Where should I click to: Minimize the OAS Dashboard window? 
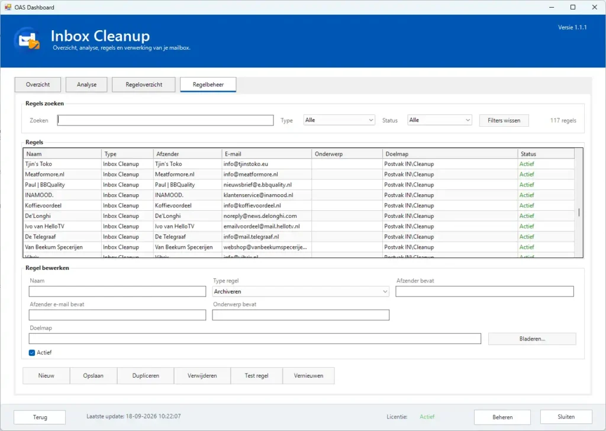(x=552, y=7)
